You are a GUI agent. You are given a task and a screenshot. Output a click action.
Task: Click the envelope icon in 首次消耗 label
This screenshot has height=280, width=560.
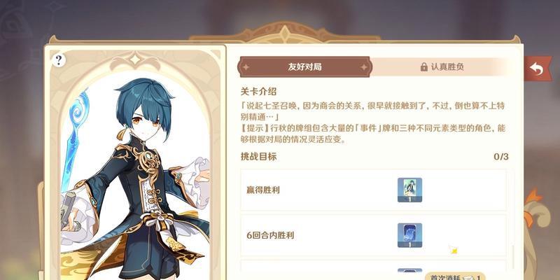pos(468,277)
